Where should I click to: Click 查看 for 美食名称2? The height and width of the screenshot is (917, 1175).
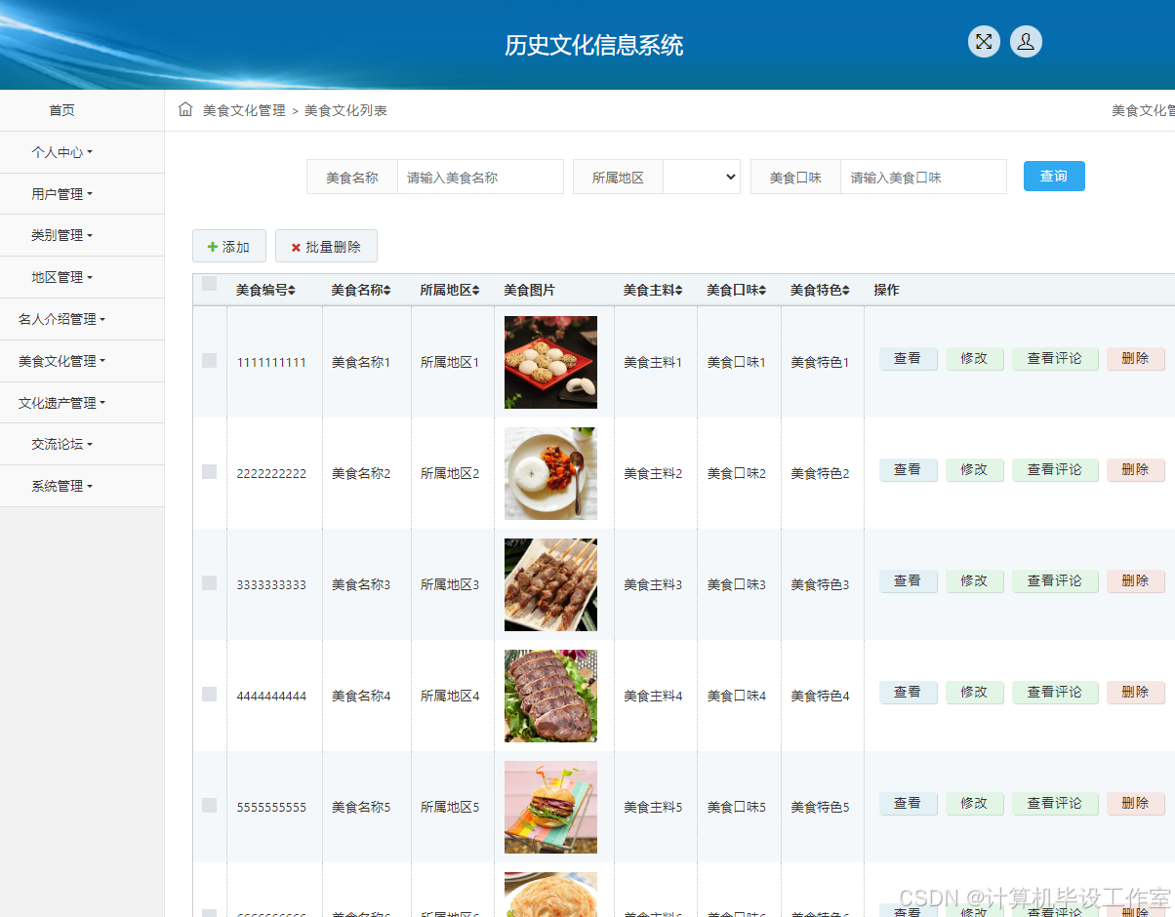click(x=909, y=470)
